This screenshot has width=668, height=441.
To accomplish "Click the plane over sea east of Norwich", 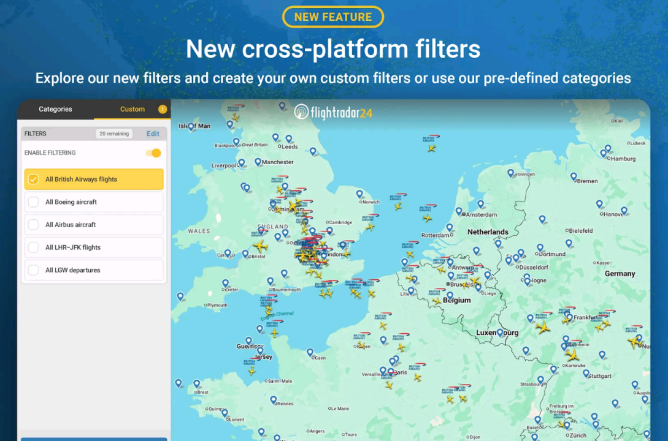I will [398, 206].
